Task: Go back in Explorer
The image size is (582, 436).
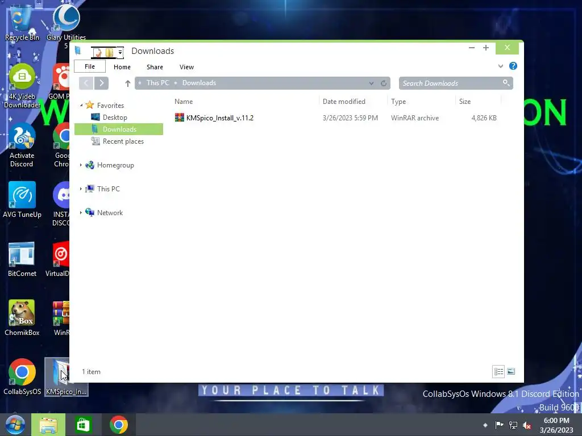Action: [x=86, y=83]
